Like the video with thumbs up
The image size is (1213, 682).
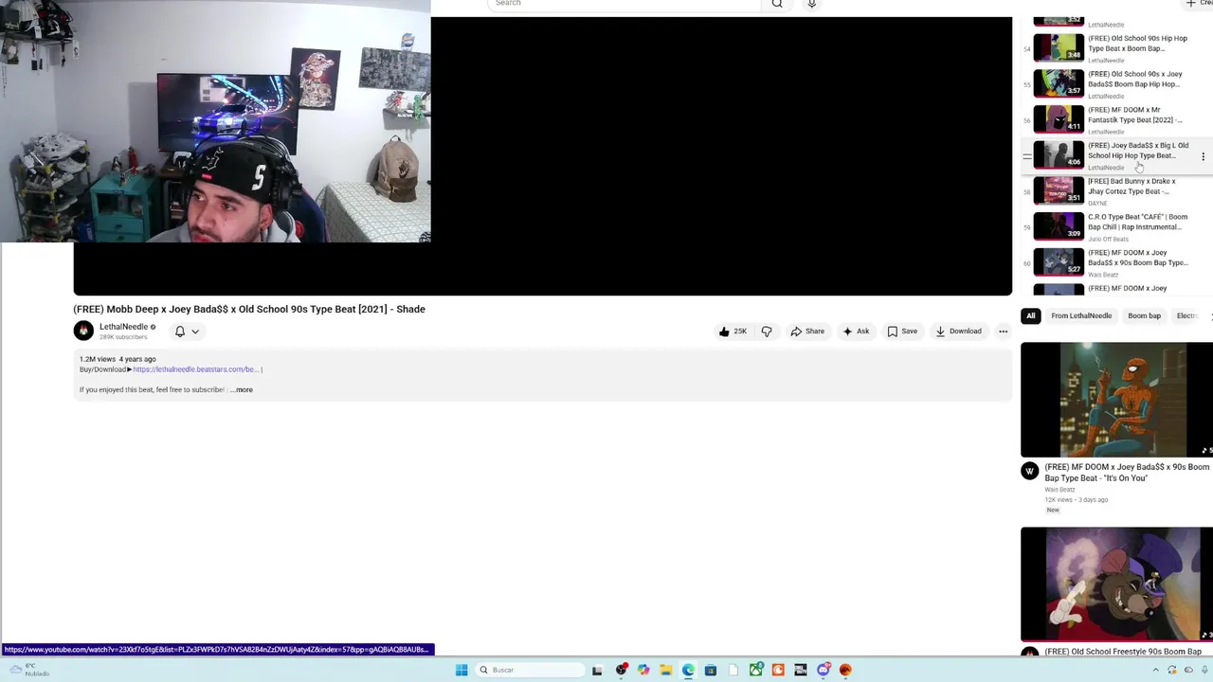(733, 332)
